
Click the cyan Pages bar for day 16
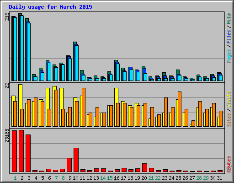point(118,72)
